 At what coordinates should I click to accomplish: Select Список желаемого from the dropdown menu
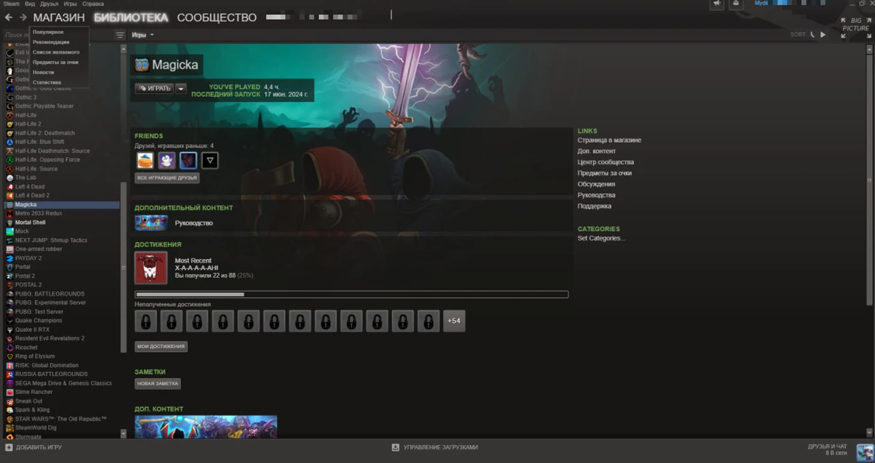[56, 52]
